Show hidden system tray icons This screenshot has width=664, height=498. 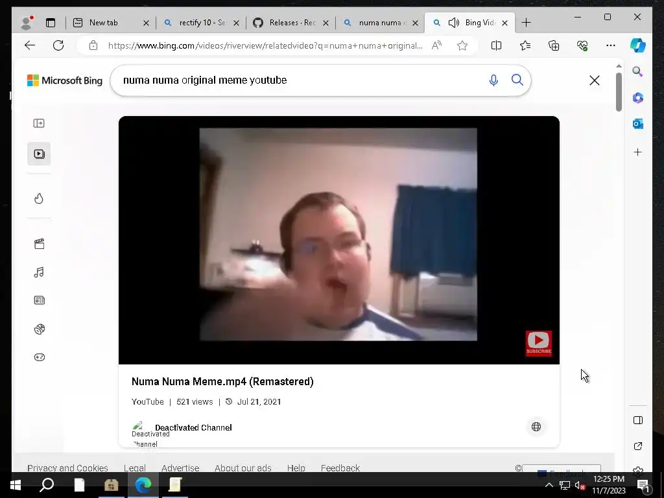point(549,485)
